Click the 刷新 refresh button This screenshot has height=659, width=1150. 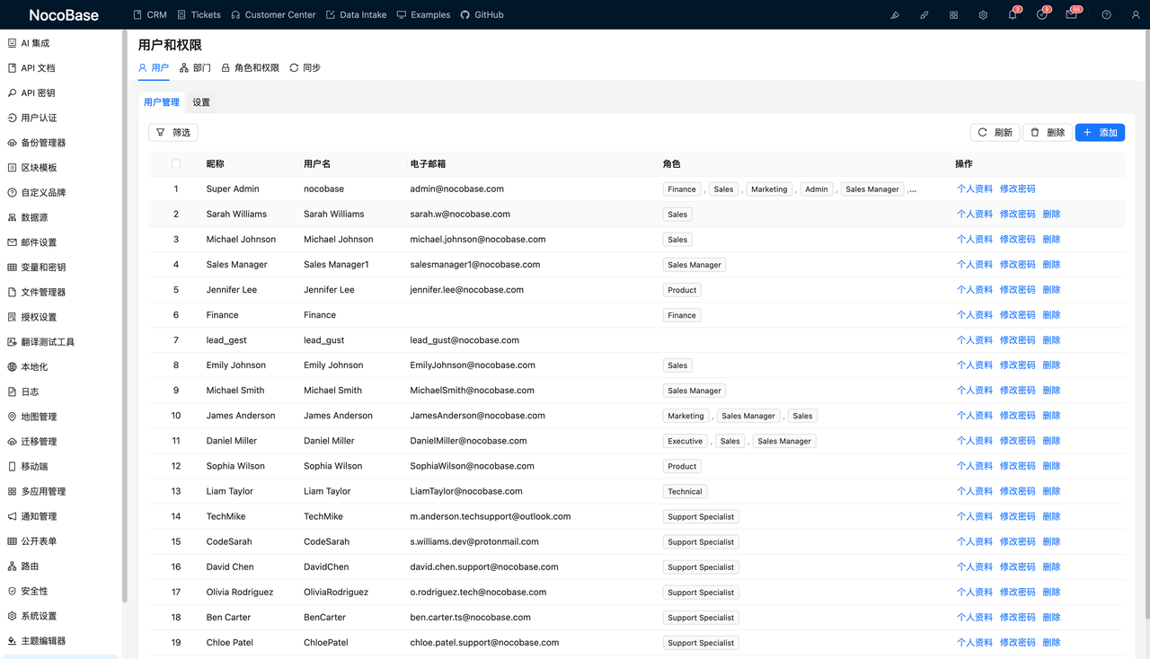(995, 132)
